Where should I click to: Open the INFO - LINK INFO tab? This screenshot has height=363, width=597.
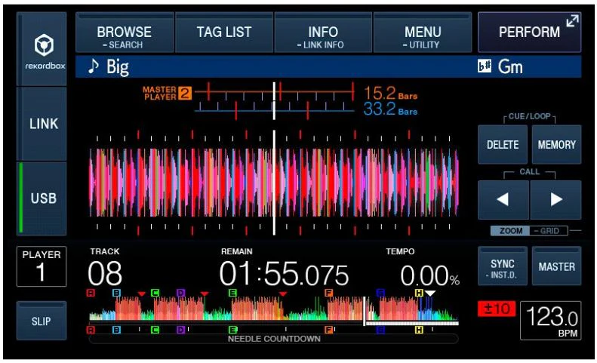(323, 32)
